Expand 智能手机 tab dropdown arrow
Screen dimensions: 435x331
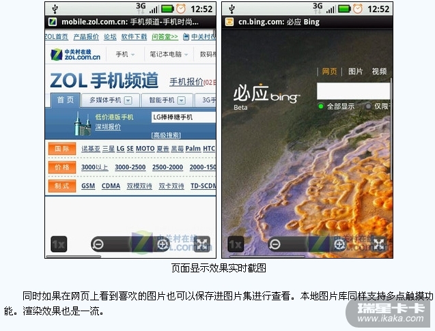[x=182, y=100]
